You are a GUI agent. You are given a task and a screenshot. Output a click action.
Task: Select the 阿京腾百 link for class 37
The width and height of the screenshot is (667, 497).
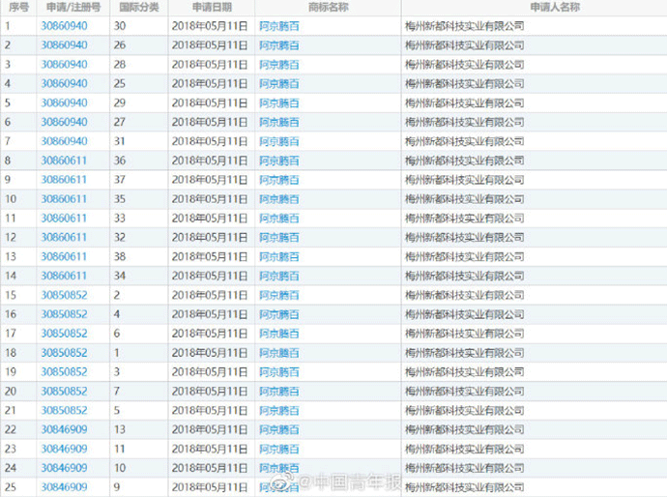[x=278, y=180]
